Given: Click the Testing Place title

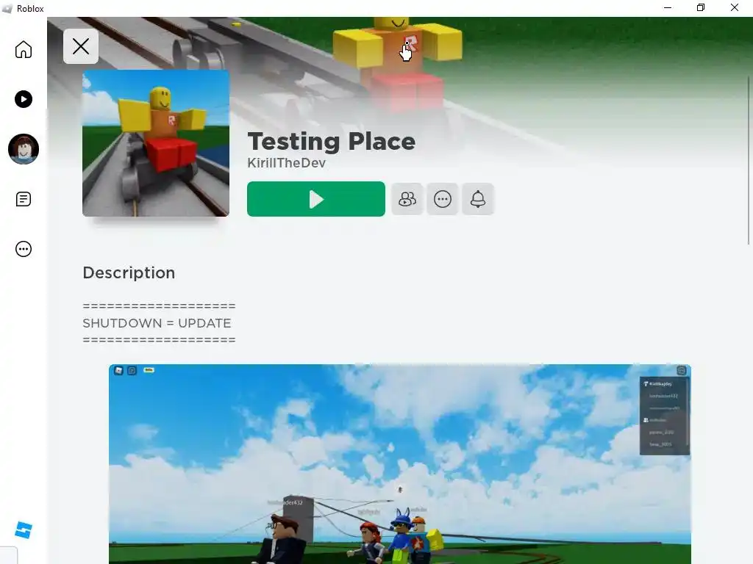Looking at the screenshot, I should pyautogui.click(x=332, y=142).
